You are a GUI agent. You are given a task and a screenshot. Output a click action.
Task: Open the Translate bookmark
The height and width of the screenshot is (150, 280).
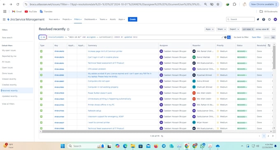point(46,12)
